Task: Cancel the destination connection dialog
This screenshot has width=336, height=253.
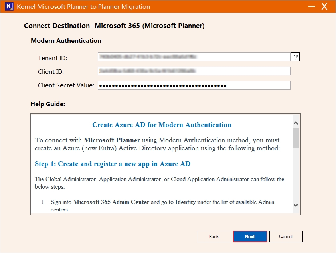Action: click(x=286, y=237)
